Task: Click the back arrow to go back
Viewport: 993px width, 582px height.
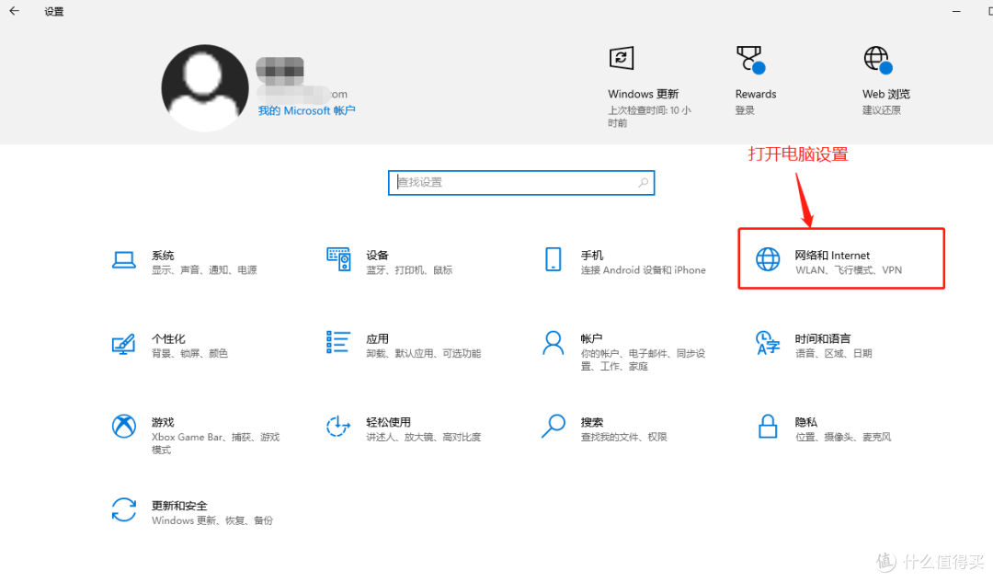Action: (x=14, y=11)
